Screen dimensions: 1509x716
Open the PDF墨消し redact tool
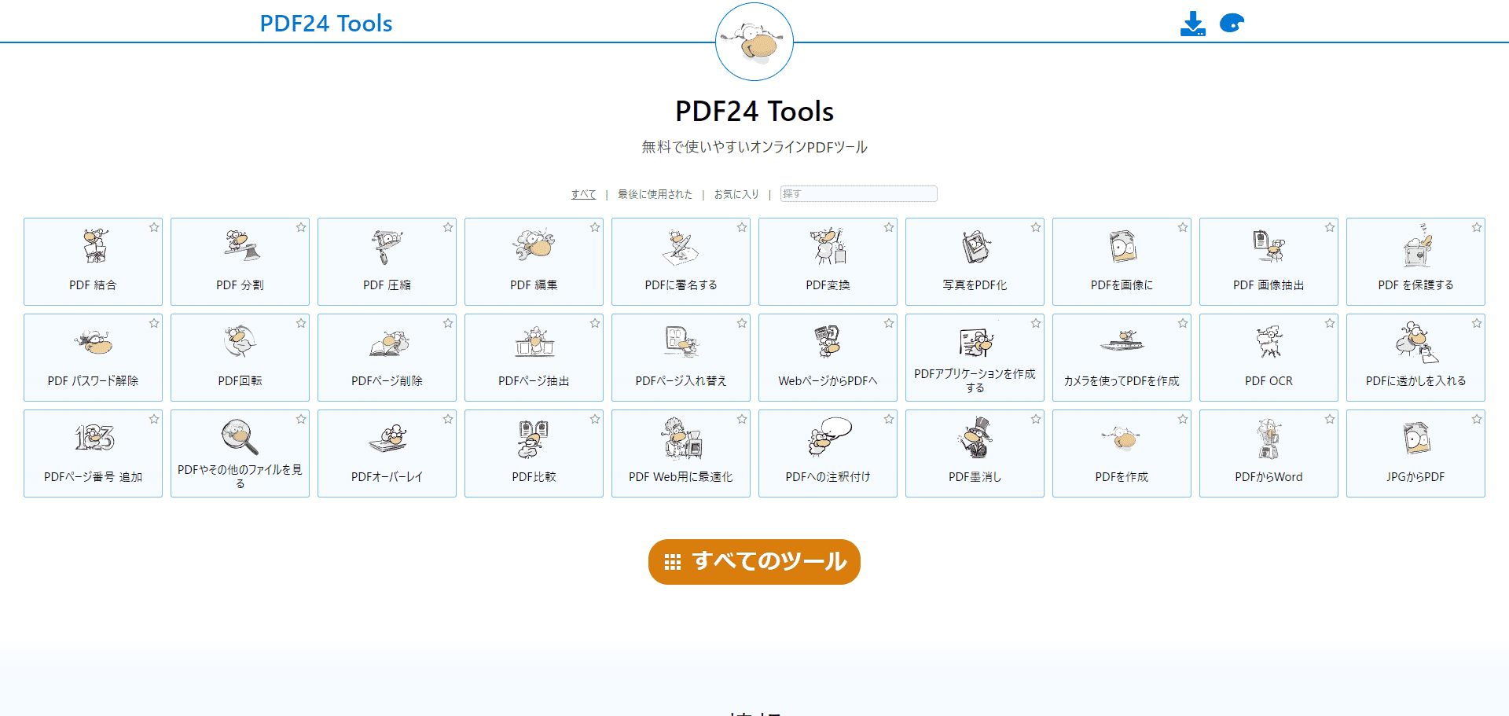(975, 453)
